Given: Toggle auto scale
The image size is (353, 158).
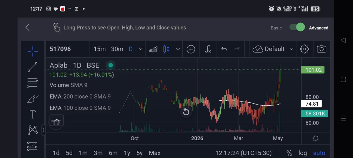Looking at the screenshot, I should 319,153.
